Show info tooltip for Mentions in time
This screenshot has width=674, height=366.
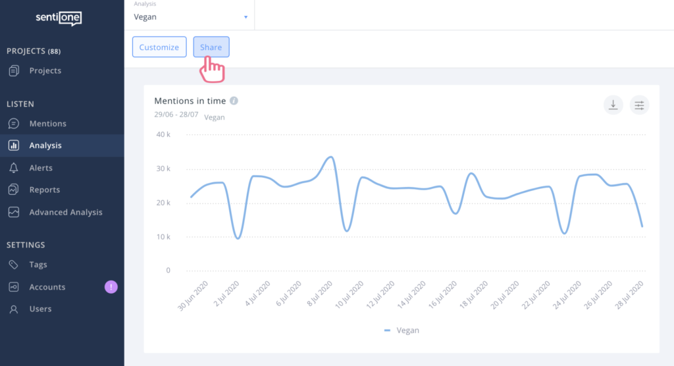coord(234,101)
